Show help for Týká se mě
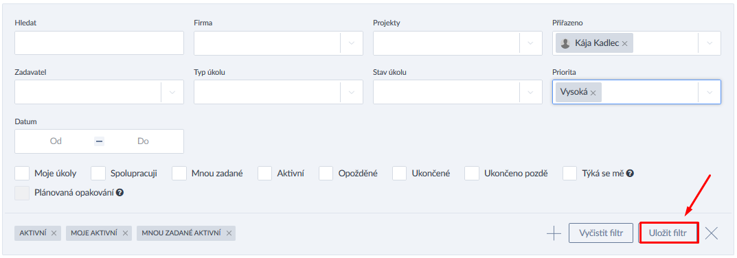This screenshot has width=737, height=258. pos(631,173)
